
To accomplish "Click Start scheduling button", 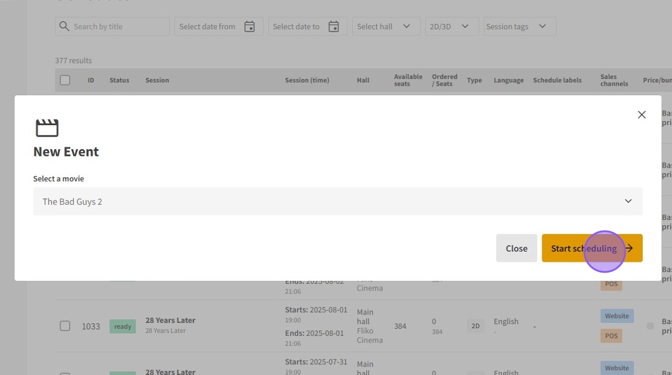I will click(584, 248).
